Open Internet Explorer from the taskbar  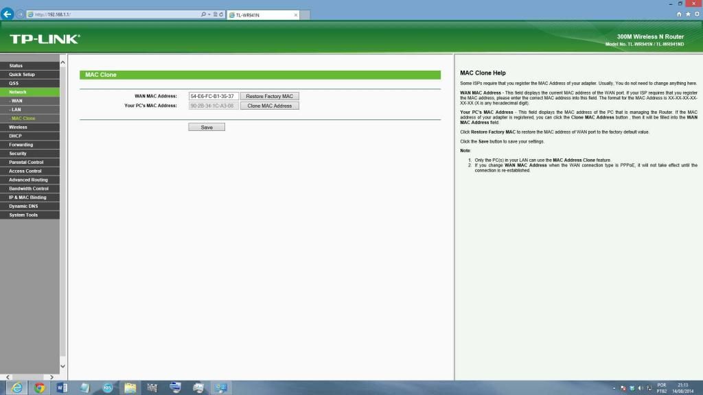point(16,388)
